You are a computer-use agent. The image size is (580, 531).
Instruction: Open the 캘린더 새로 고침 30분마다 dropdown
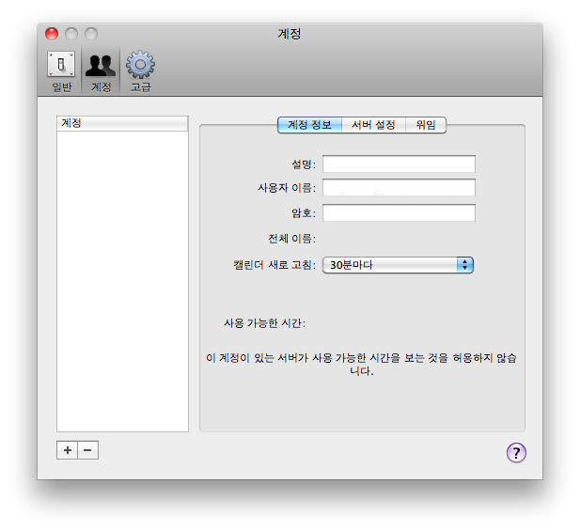[x=398, y=265]
